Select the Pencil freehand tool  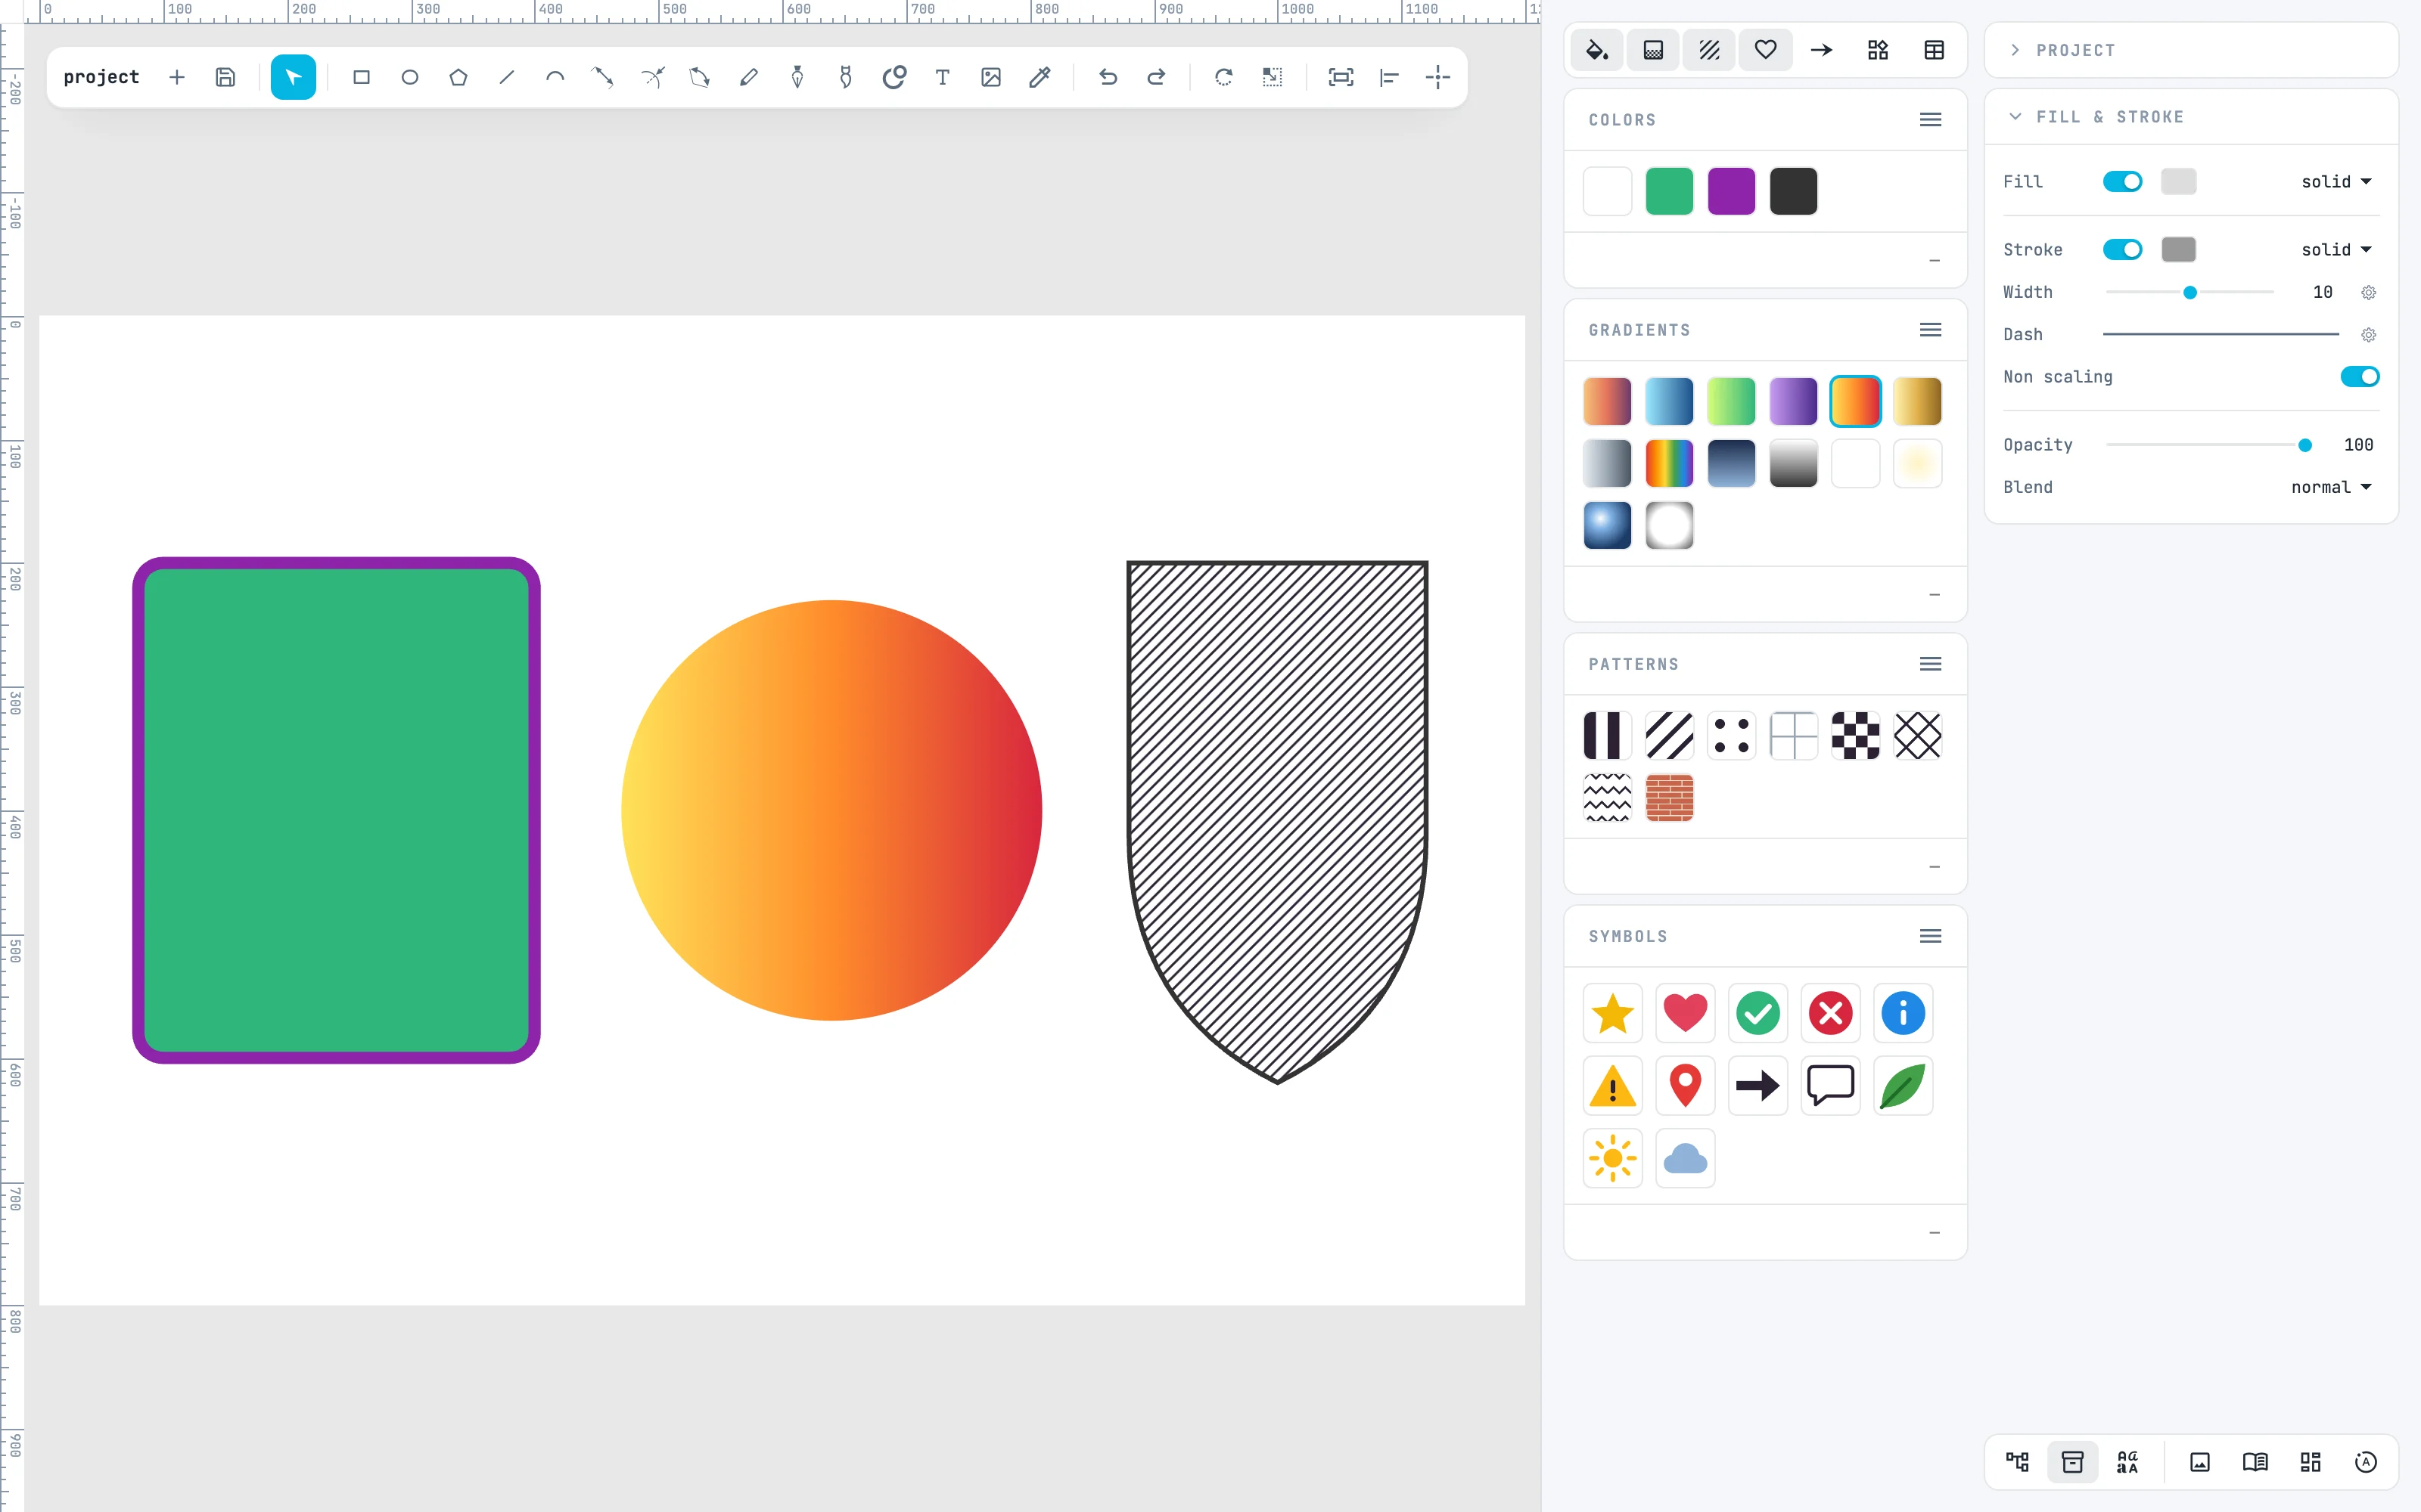749,77
